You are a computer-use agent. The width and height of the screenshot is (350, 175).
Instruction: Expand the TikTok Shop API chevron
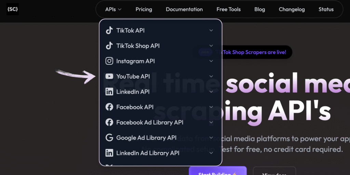pos(211,46)
